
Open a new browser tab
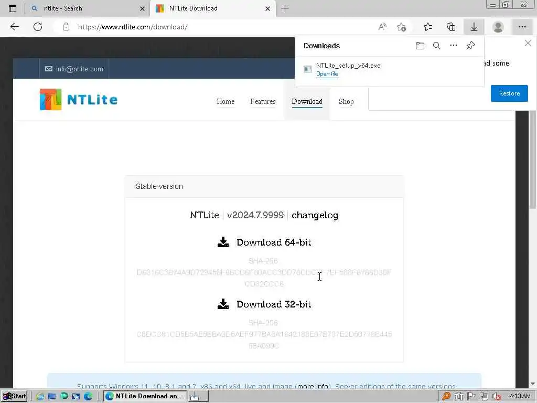coord(285,8)
